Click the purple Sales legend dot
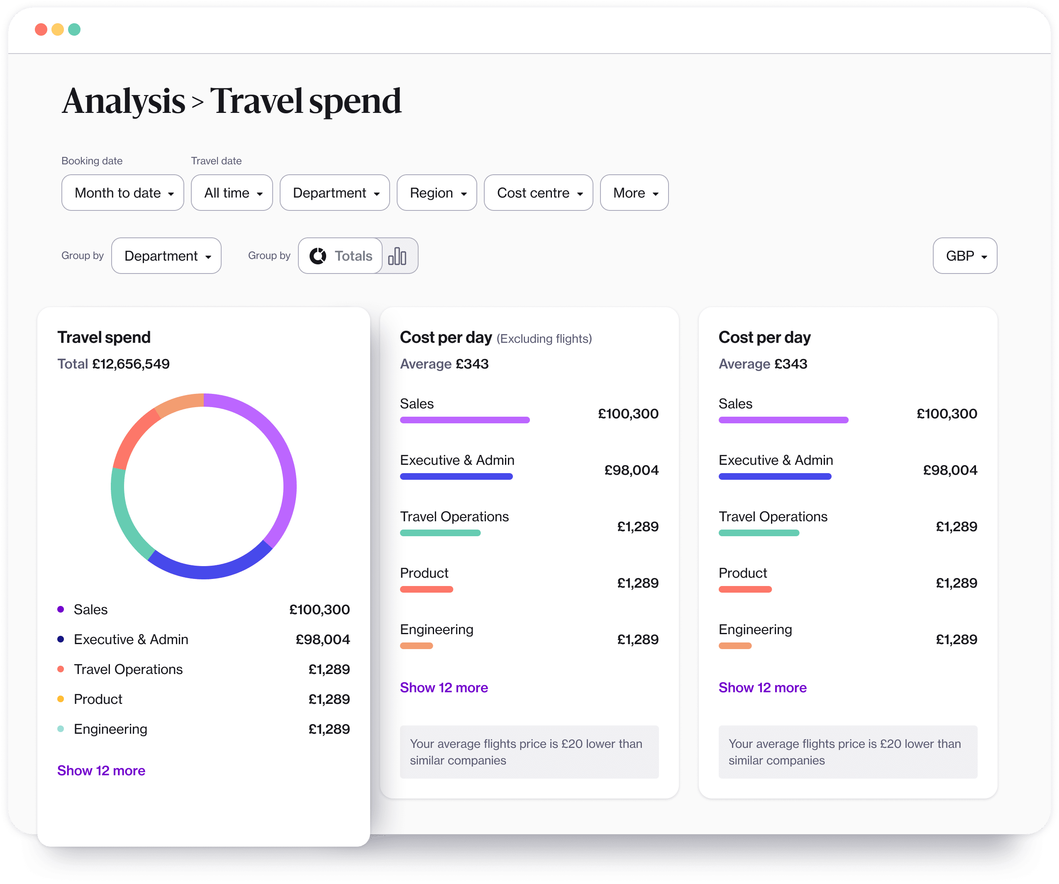This screenshot has width=1059, height=884. click(x=61, y=609)
